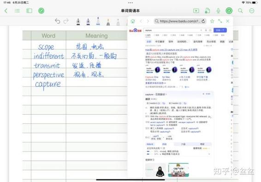Toggle the page sidebar panel icon
The image size is (261, 182).
pyautogui.click(x=30, y=11)
